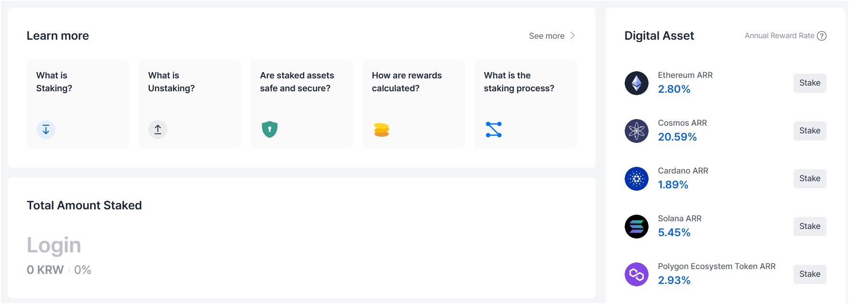
Task: Click the downward arrow staking icon
Action: coord(46,130)
